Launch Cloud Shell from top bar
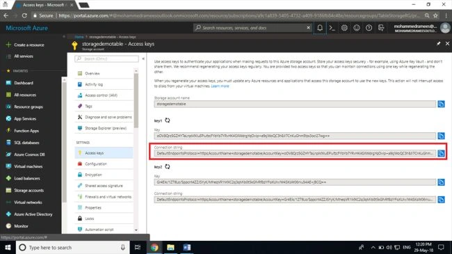The image size is (452, 254). click(332, 28)
